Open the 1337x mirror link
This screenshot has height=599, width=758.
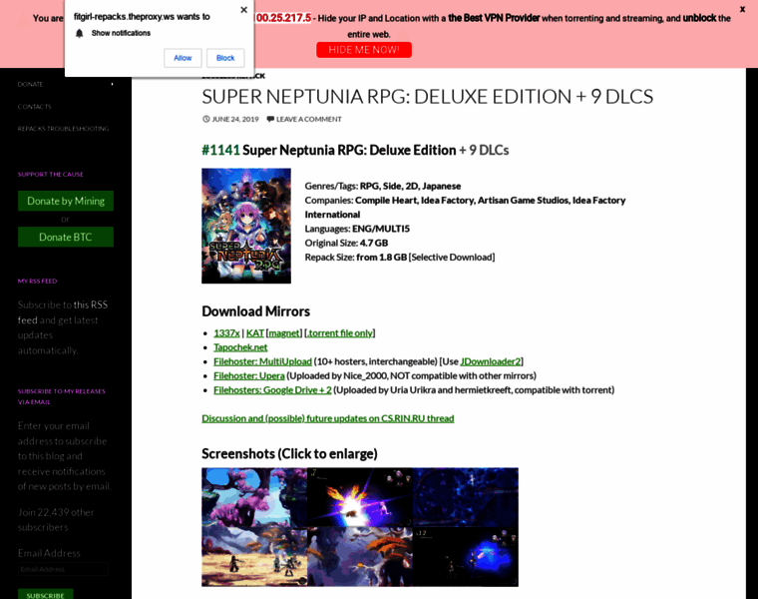click(226, 332)
